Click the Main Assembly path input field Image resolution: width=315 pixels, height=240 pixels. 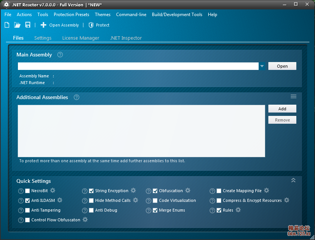[x=138, y=66]
